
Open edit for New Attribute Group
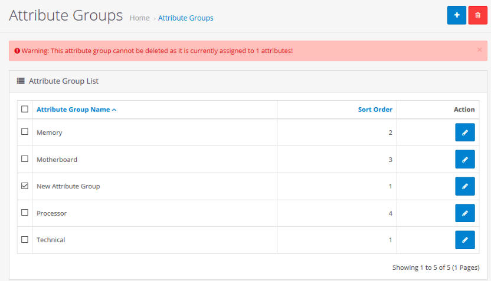point(464,186)
